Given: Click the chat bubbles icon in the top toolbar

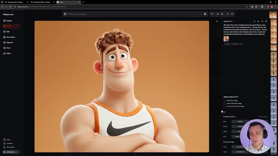Looking at the screenshot, I should 222,14.
